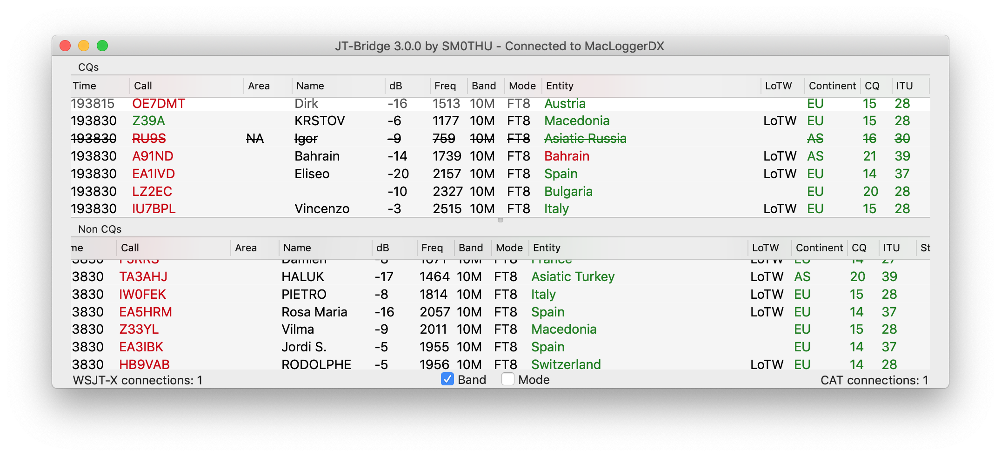
Task: Select the struck-through RU9S row
Action: [500, 139]
